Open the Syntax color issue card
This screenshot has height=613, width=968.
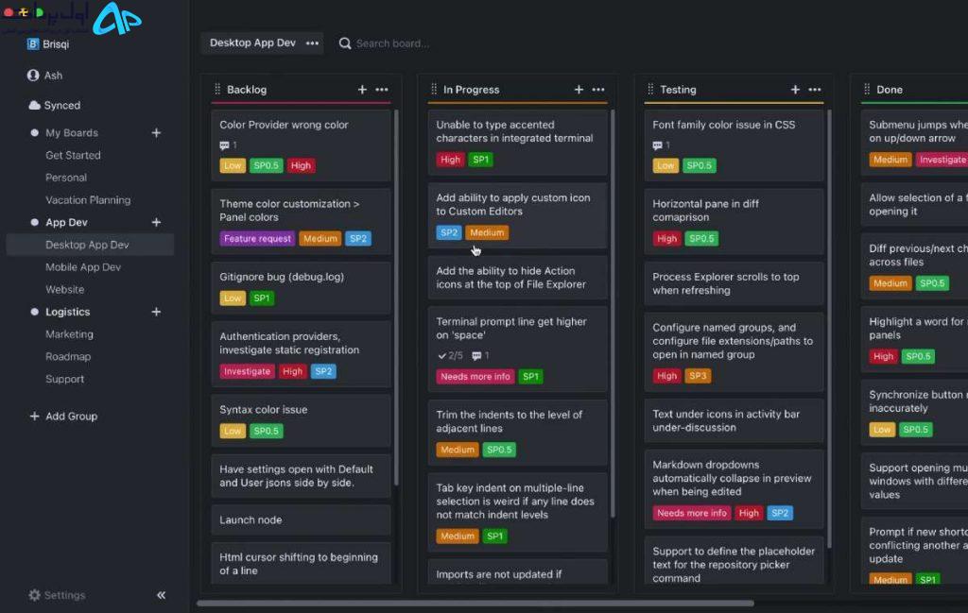[302, 420]
